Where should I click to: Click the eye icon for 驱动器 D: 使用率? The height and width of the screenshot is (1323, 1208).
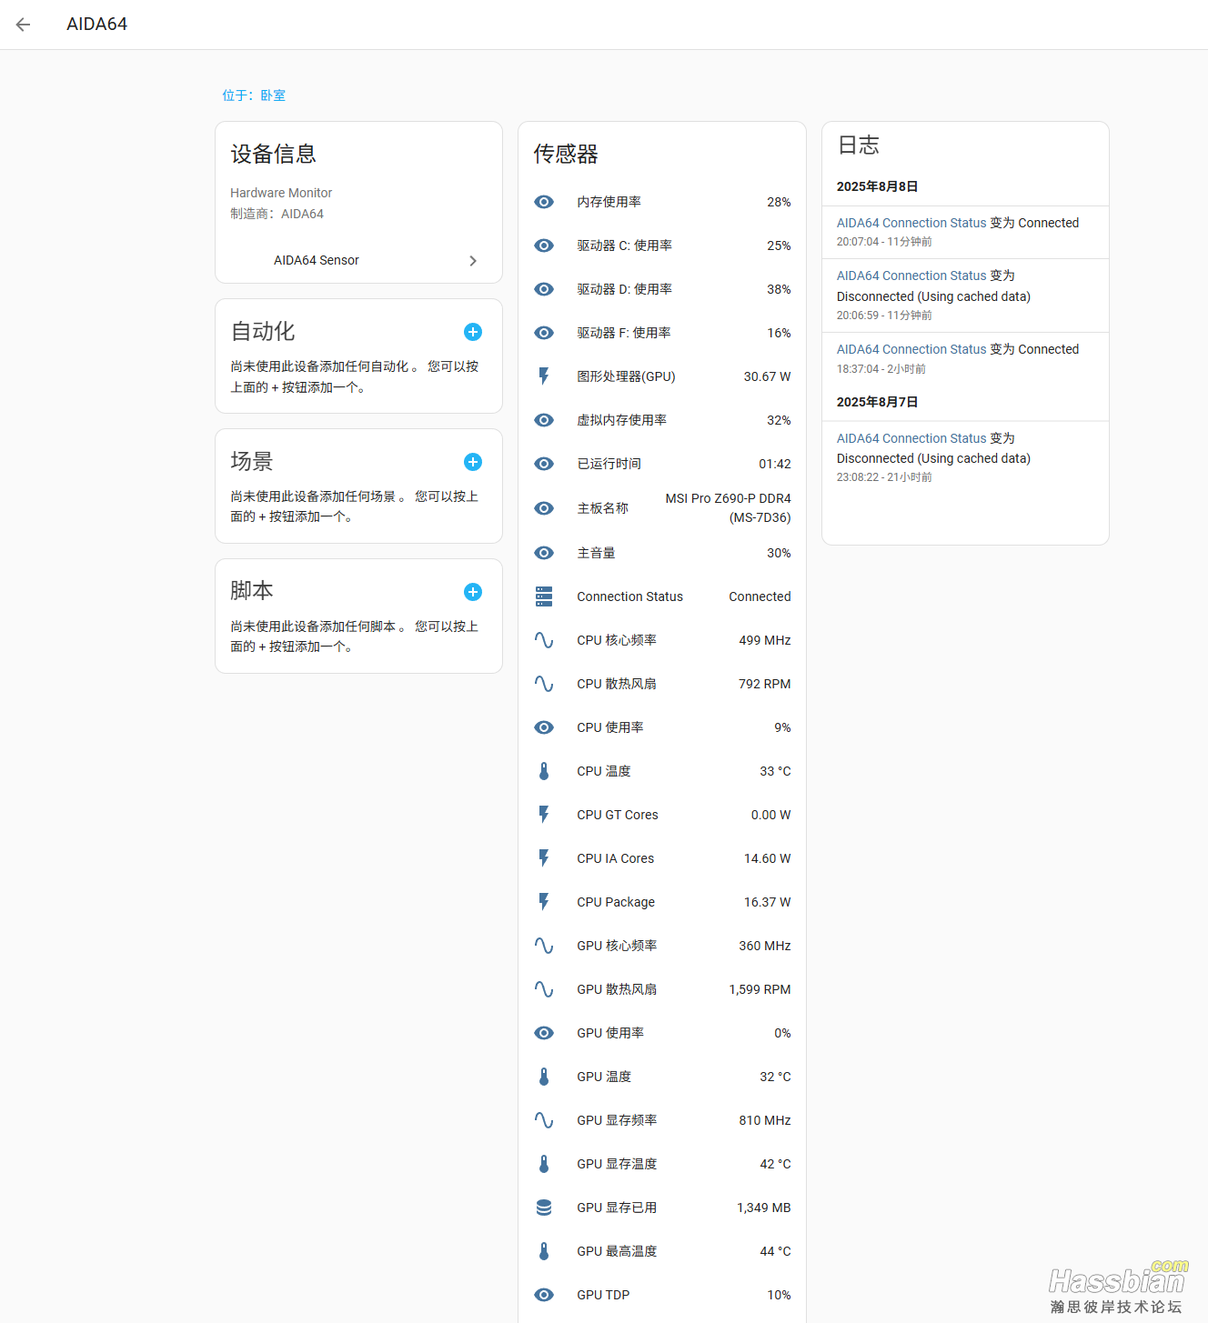[544, 289]
